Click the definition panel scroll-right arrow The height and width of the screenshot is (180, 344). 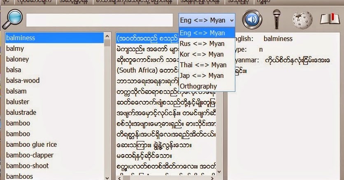pyautogui.click(x=212, y=178)
